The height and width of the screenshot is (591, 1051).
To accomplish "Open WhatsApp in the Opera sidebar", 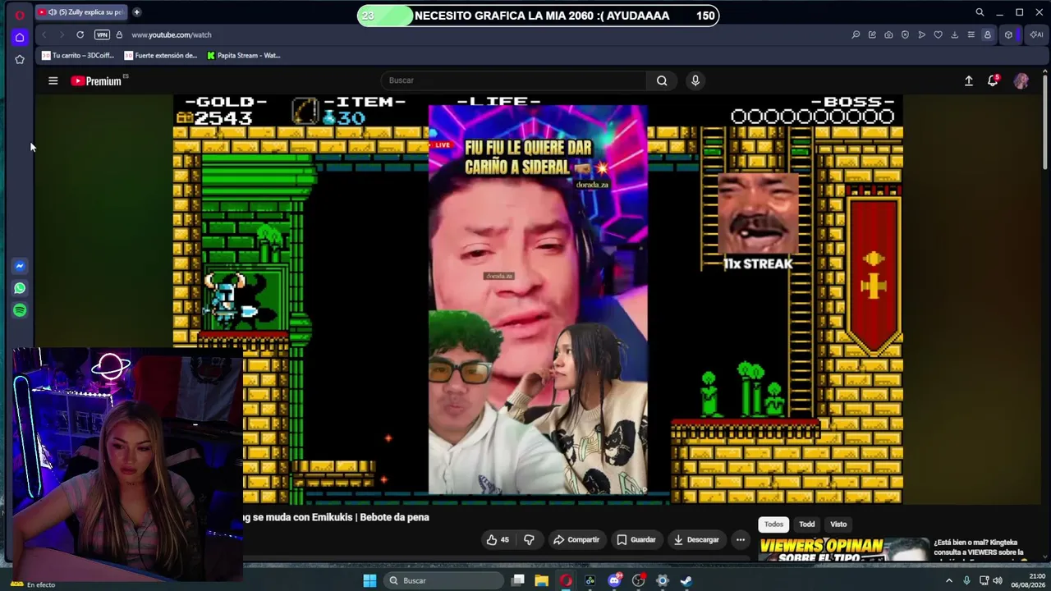I will click(x=20, y=288).
